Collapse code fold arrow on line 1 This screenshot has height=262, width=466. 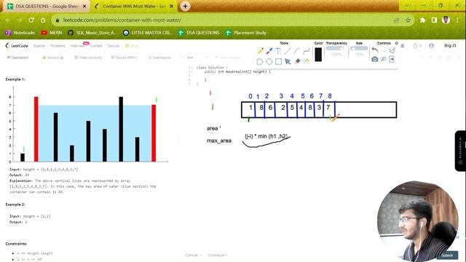click(x=192, y=68)
